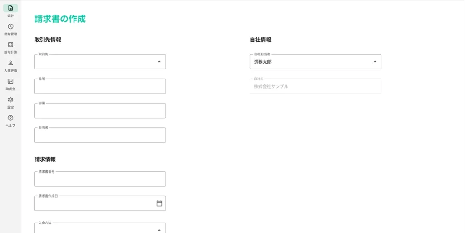This screenshot has height=233, width=465.
Task: Open 助成金 subsidy icon in sidebar
Action: pos(10,81)
